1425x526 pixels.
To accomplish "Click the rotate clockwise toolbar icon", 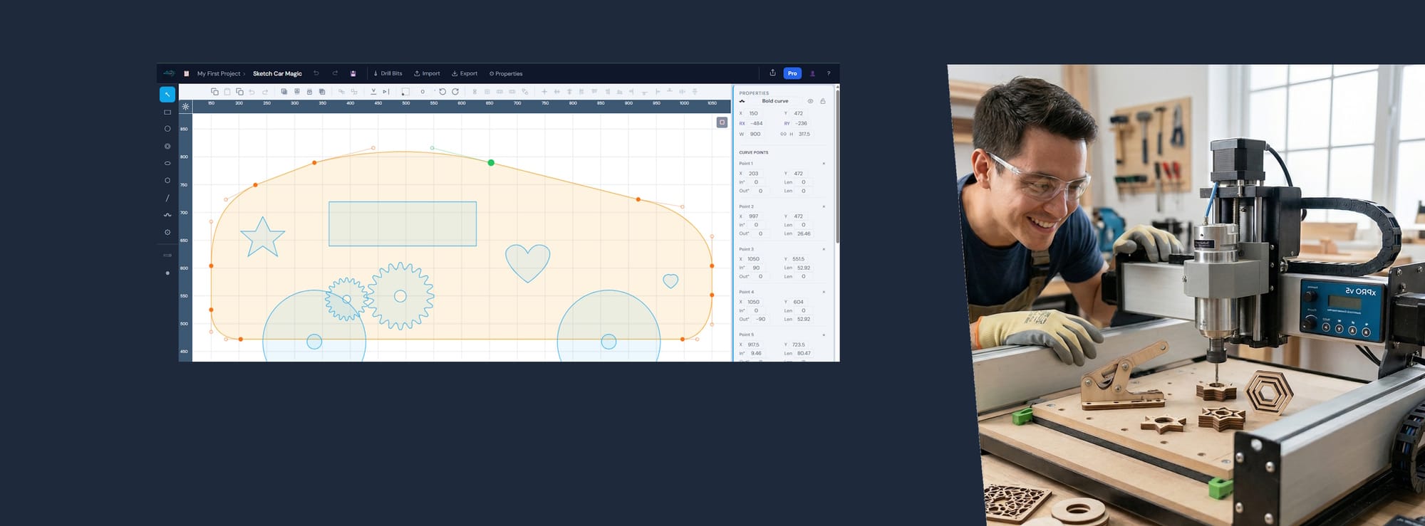I will pos(455,92).
